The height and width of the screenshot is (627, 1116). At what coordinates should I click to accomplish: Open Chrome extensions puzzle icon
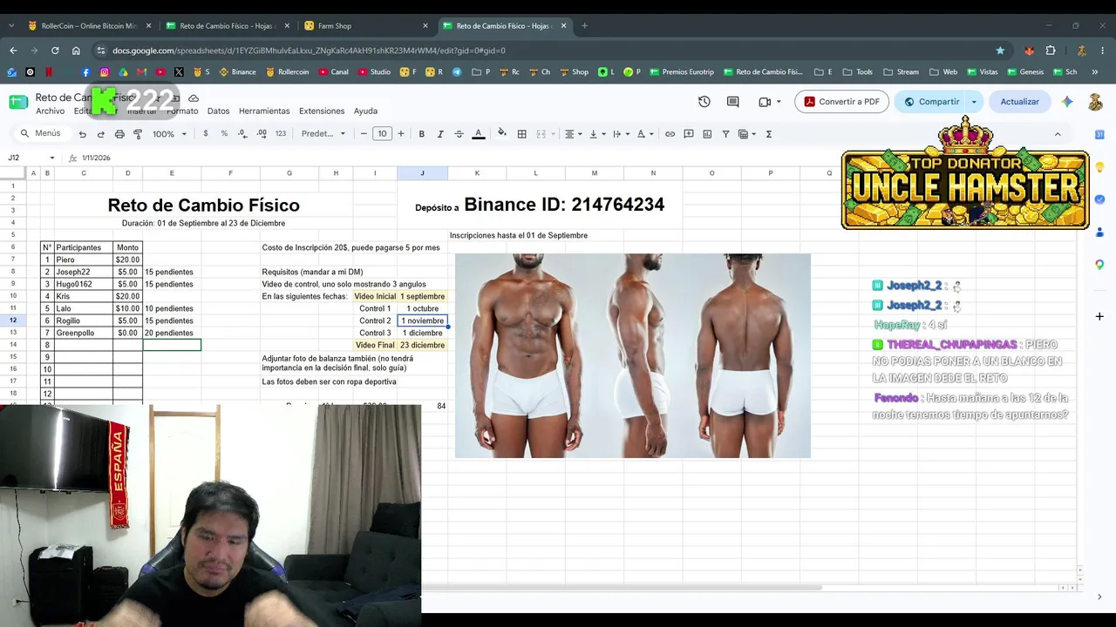coord(1051,51)
